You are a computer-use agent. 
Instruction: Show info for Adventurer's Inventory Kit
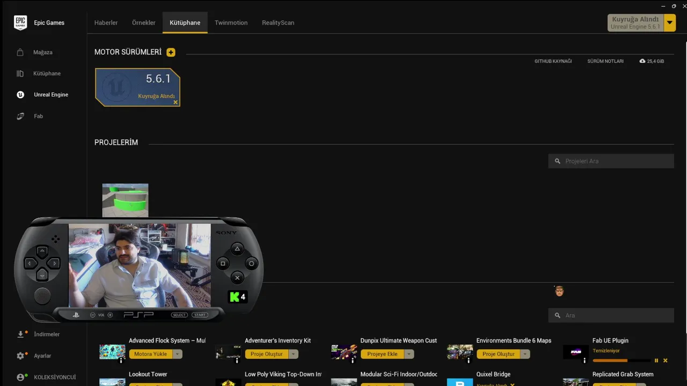coord(237,361)
